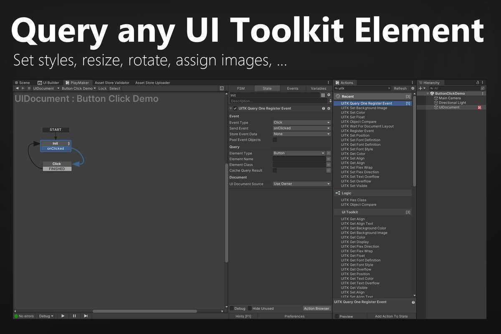The height and width of the screenshot is (334, 501).
Task: Click the Actions list vertical scrollbar
Action: 414,142
